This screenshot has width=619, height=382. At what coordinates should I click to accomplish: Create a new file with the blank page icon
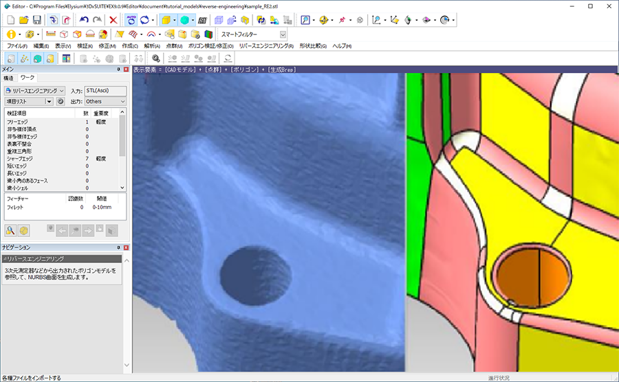coord(10,20)
